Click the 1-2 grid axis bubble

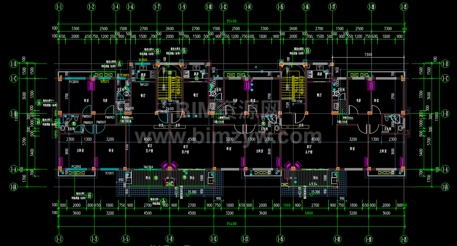91,6
